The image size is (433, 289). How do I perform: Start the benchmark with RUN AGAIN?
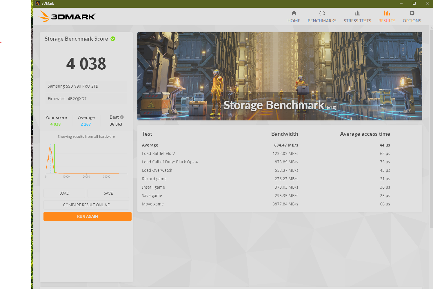[88, 216]
